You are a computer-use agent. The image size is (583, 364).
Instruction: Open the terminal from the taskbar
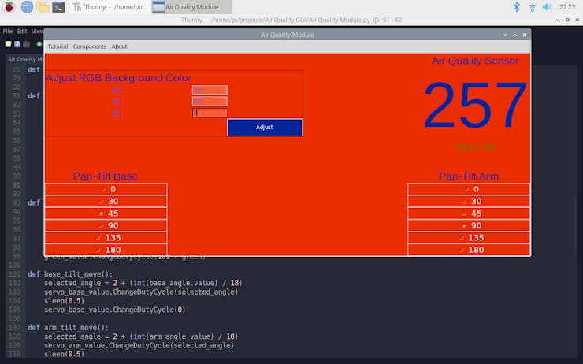tap(59, 7)
